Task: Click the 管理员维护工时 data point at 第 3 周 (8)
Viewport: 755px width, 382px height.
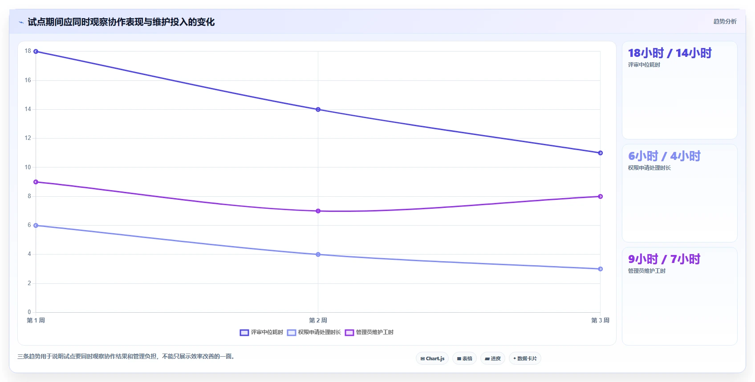Action: click(600, 196)
